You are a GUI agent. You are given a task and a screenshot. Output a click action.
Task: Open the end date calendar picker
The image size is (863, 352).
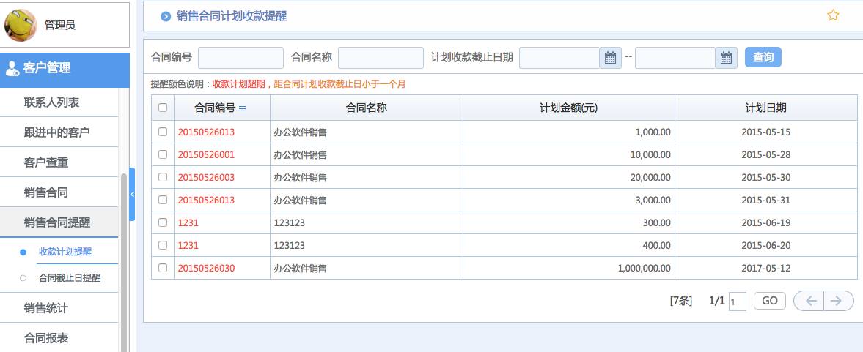pos(726,58)
